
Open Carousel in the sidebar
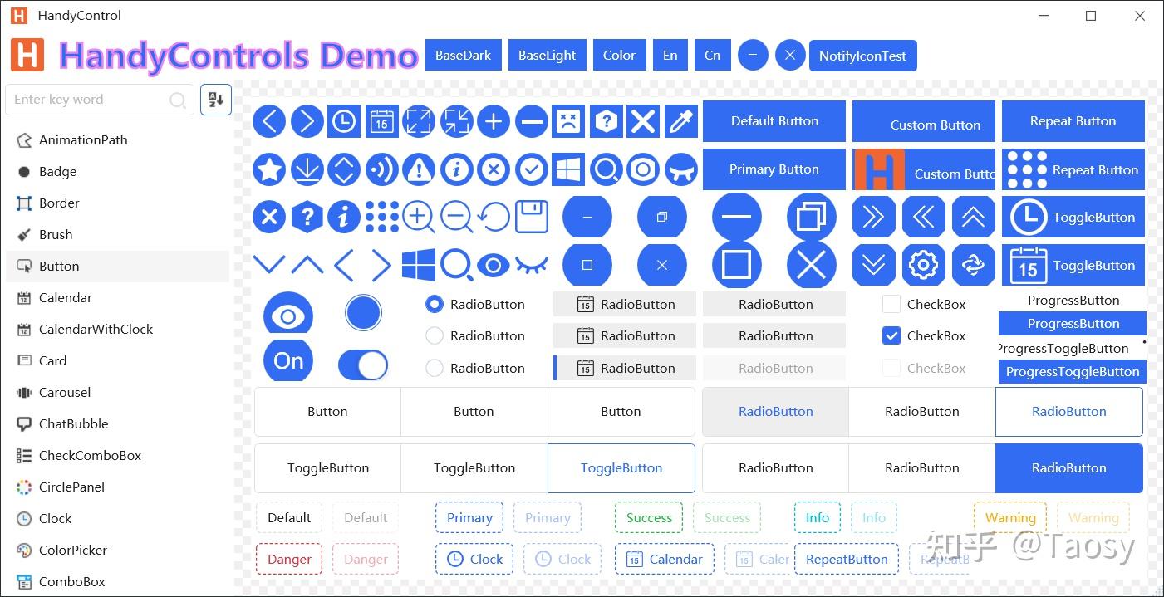117,392
